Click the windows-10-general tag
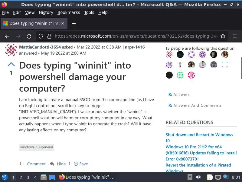Viewport: 242px width, 182px height. click(37, 147)
